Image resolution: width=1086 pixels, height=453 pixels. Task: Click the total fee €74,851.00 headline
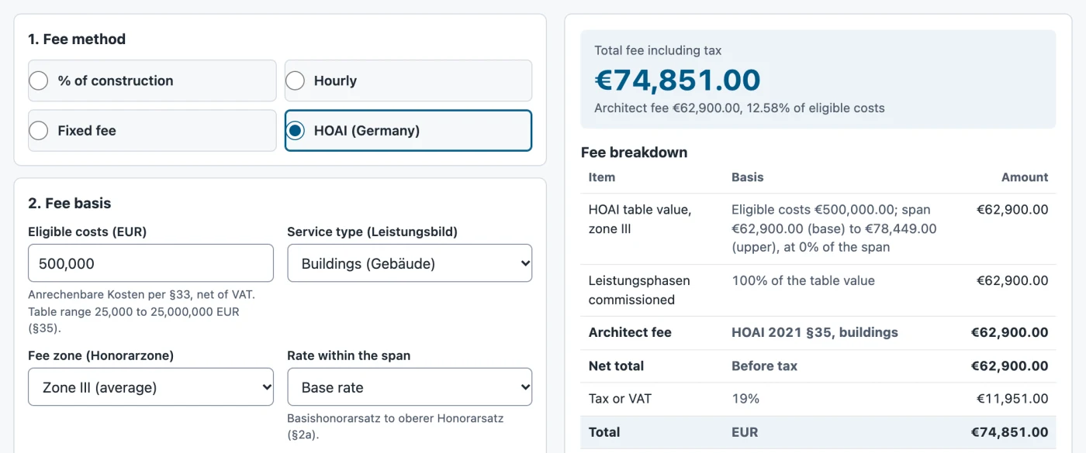coord(677,80)
